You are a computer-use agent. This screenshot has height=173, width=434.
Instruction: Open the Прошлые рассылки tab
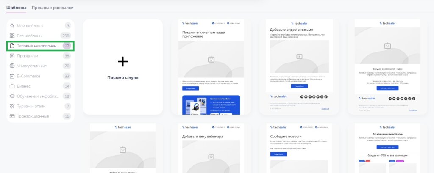53,8
